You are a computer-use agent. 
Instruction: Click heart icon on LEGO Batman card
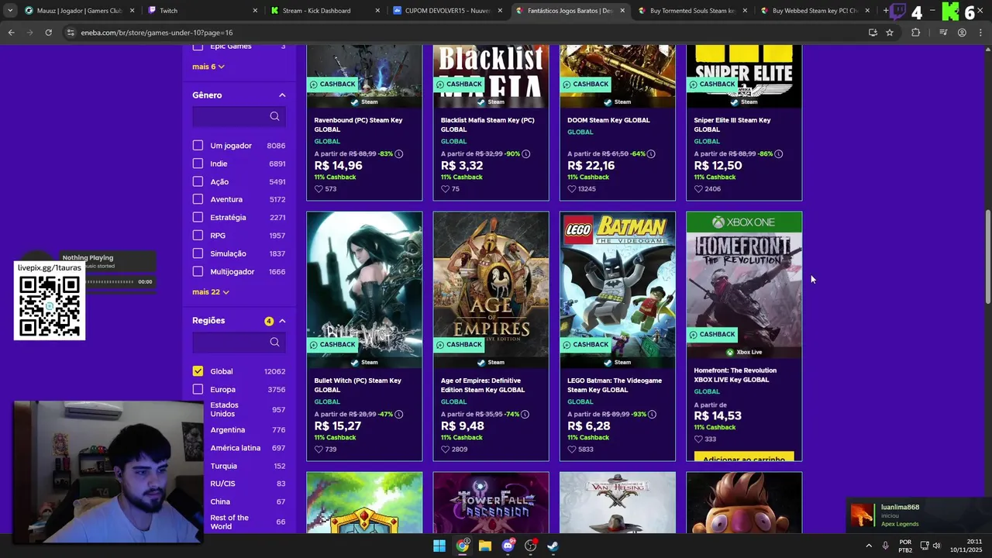click(572, 449)
